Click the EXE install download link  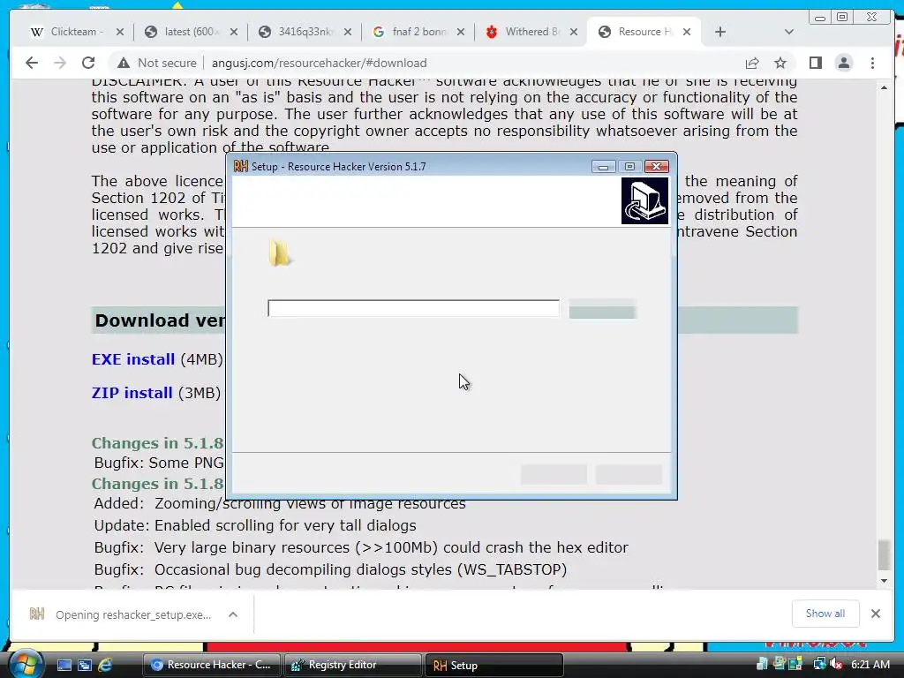click(x=132, y=359)
